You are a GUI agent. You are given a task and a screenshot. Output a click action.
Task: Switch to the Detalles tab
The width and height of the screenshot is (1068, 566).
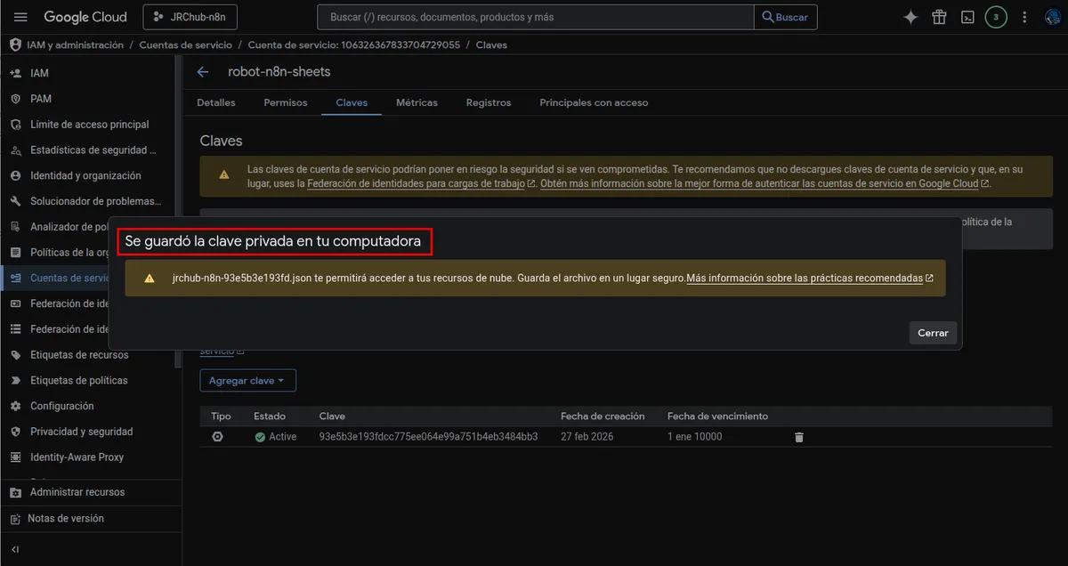216,102
